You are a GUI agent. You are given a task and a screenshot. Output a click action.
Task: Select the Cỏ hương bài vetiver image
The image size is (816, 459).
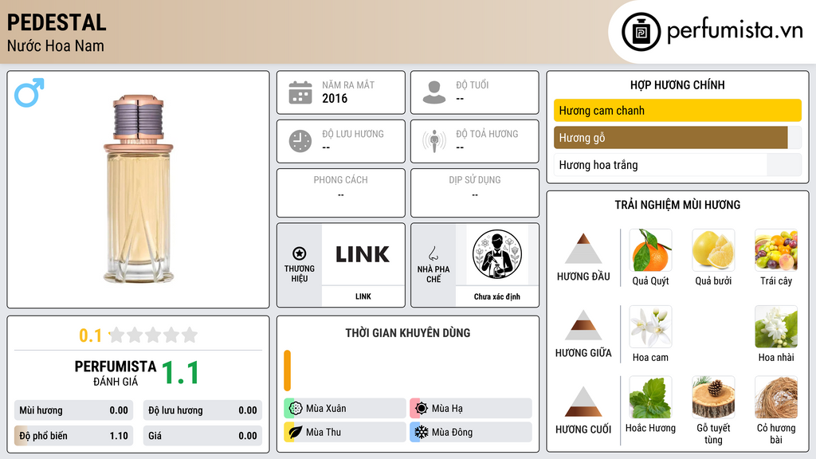(776, 397)
